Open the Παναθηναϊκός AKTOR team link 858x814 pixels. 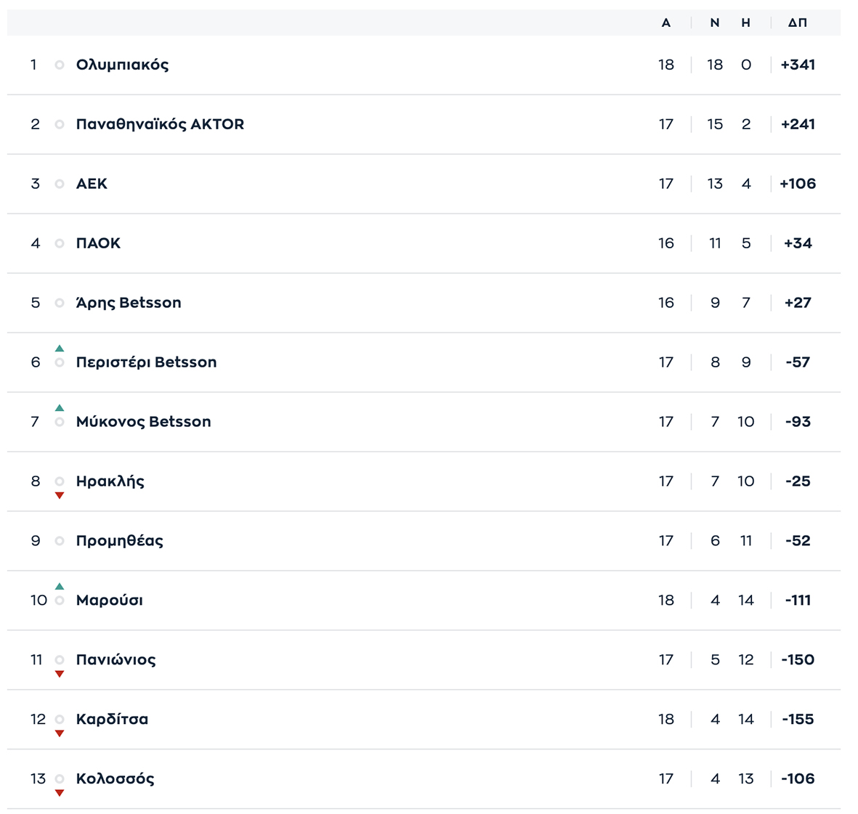(160, 124)
